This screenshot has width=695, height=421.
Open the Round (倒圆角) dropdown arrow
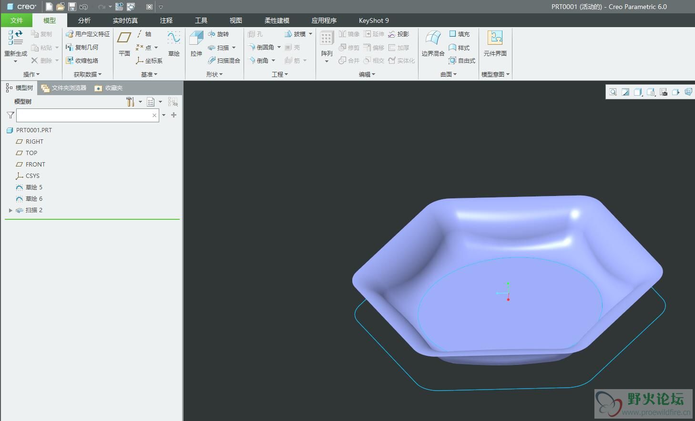click(x=279, y=48)
